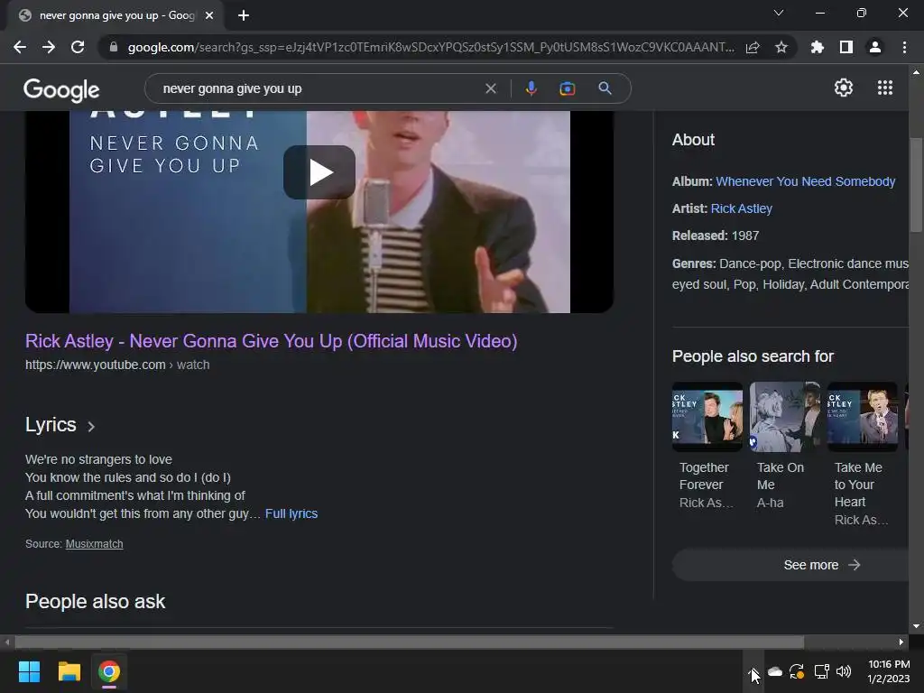Open a new tab

[x=244, y=15]
